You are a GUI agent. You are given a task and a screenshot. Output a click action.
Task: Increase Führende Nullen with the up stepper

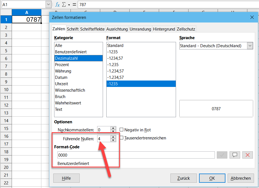[x=113, y=136]
